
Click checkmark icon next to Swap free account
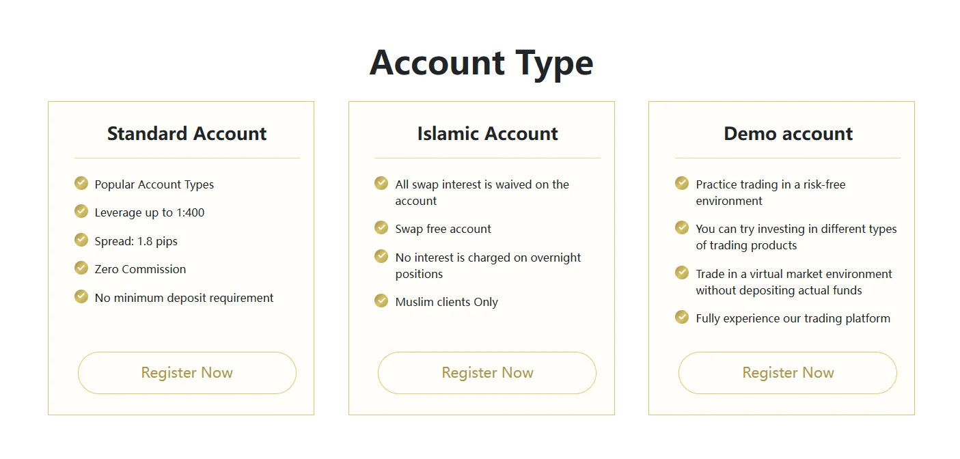pyautogui.click(x=381, y=227)
